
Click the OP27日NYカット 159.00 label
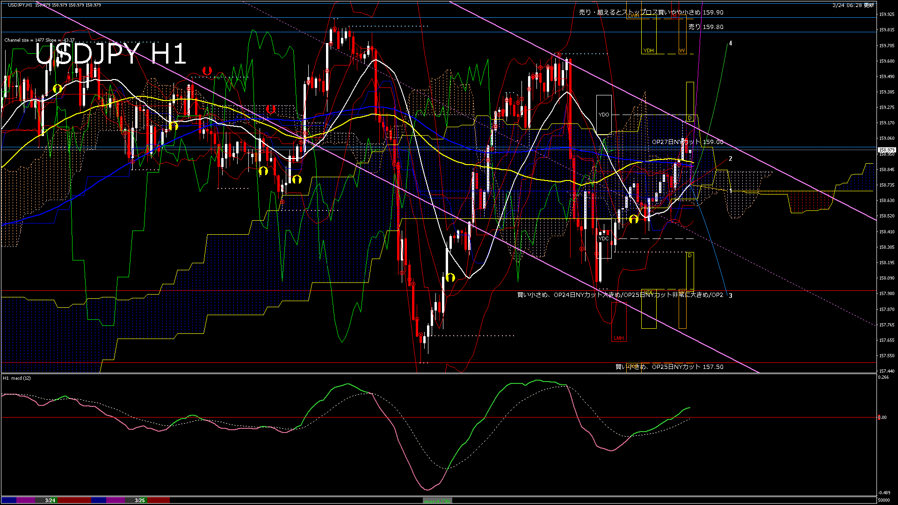[x=688, y=142]
